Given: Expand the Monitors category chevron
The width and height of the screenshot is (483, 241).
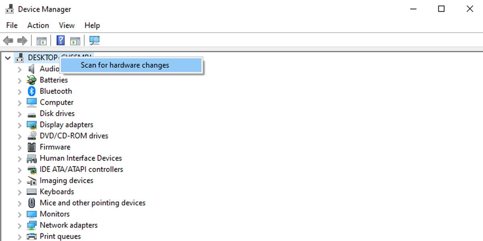Looking at the screenshot, I should coord(19,214).
